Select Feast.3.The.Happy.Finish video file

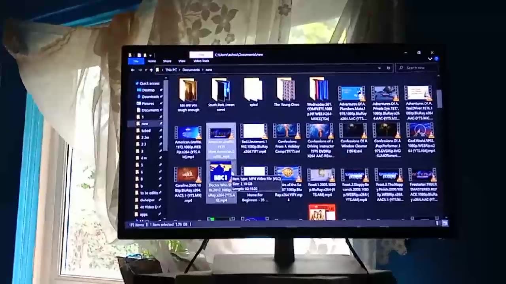(x=389, y=185)
